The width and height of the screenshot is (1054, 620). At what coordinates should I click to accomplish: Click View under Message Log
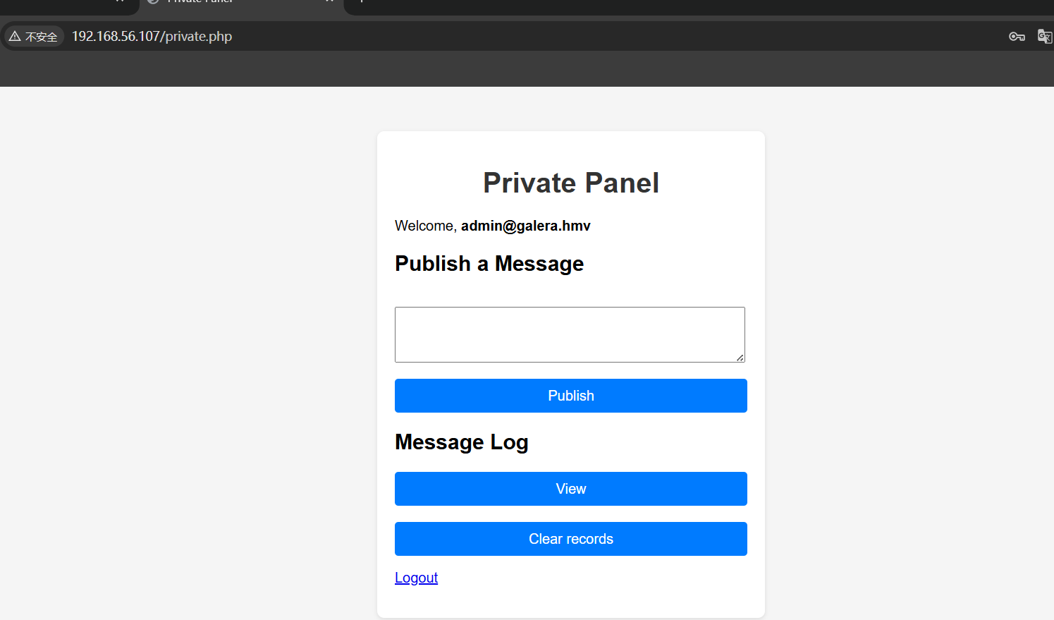pyautogui.click(x=571, y=489)
